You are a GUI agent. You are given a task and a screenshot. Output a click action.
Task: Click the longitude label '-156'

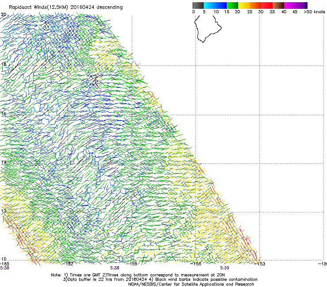196,264
